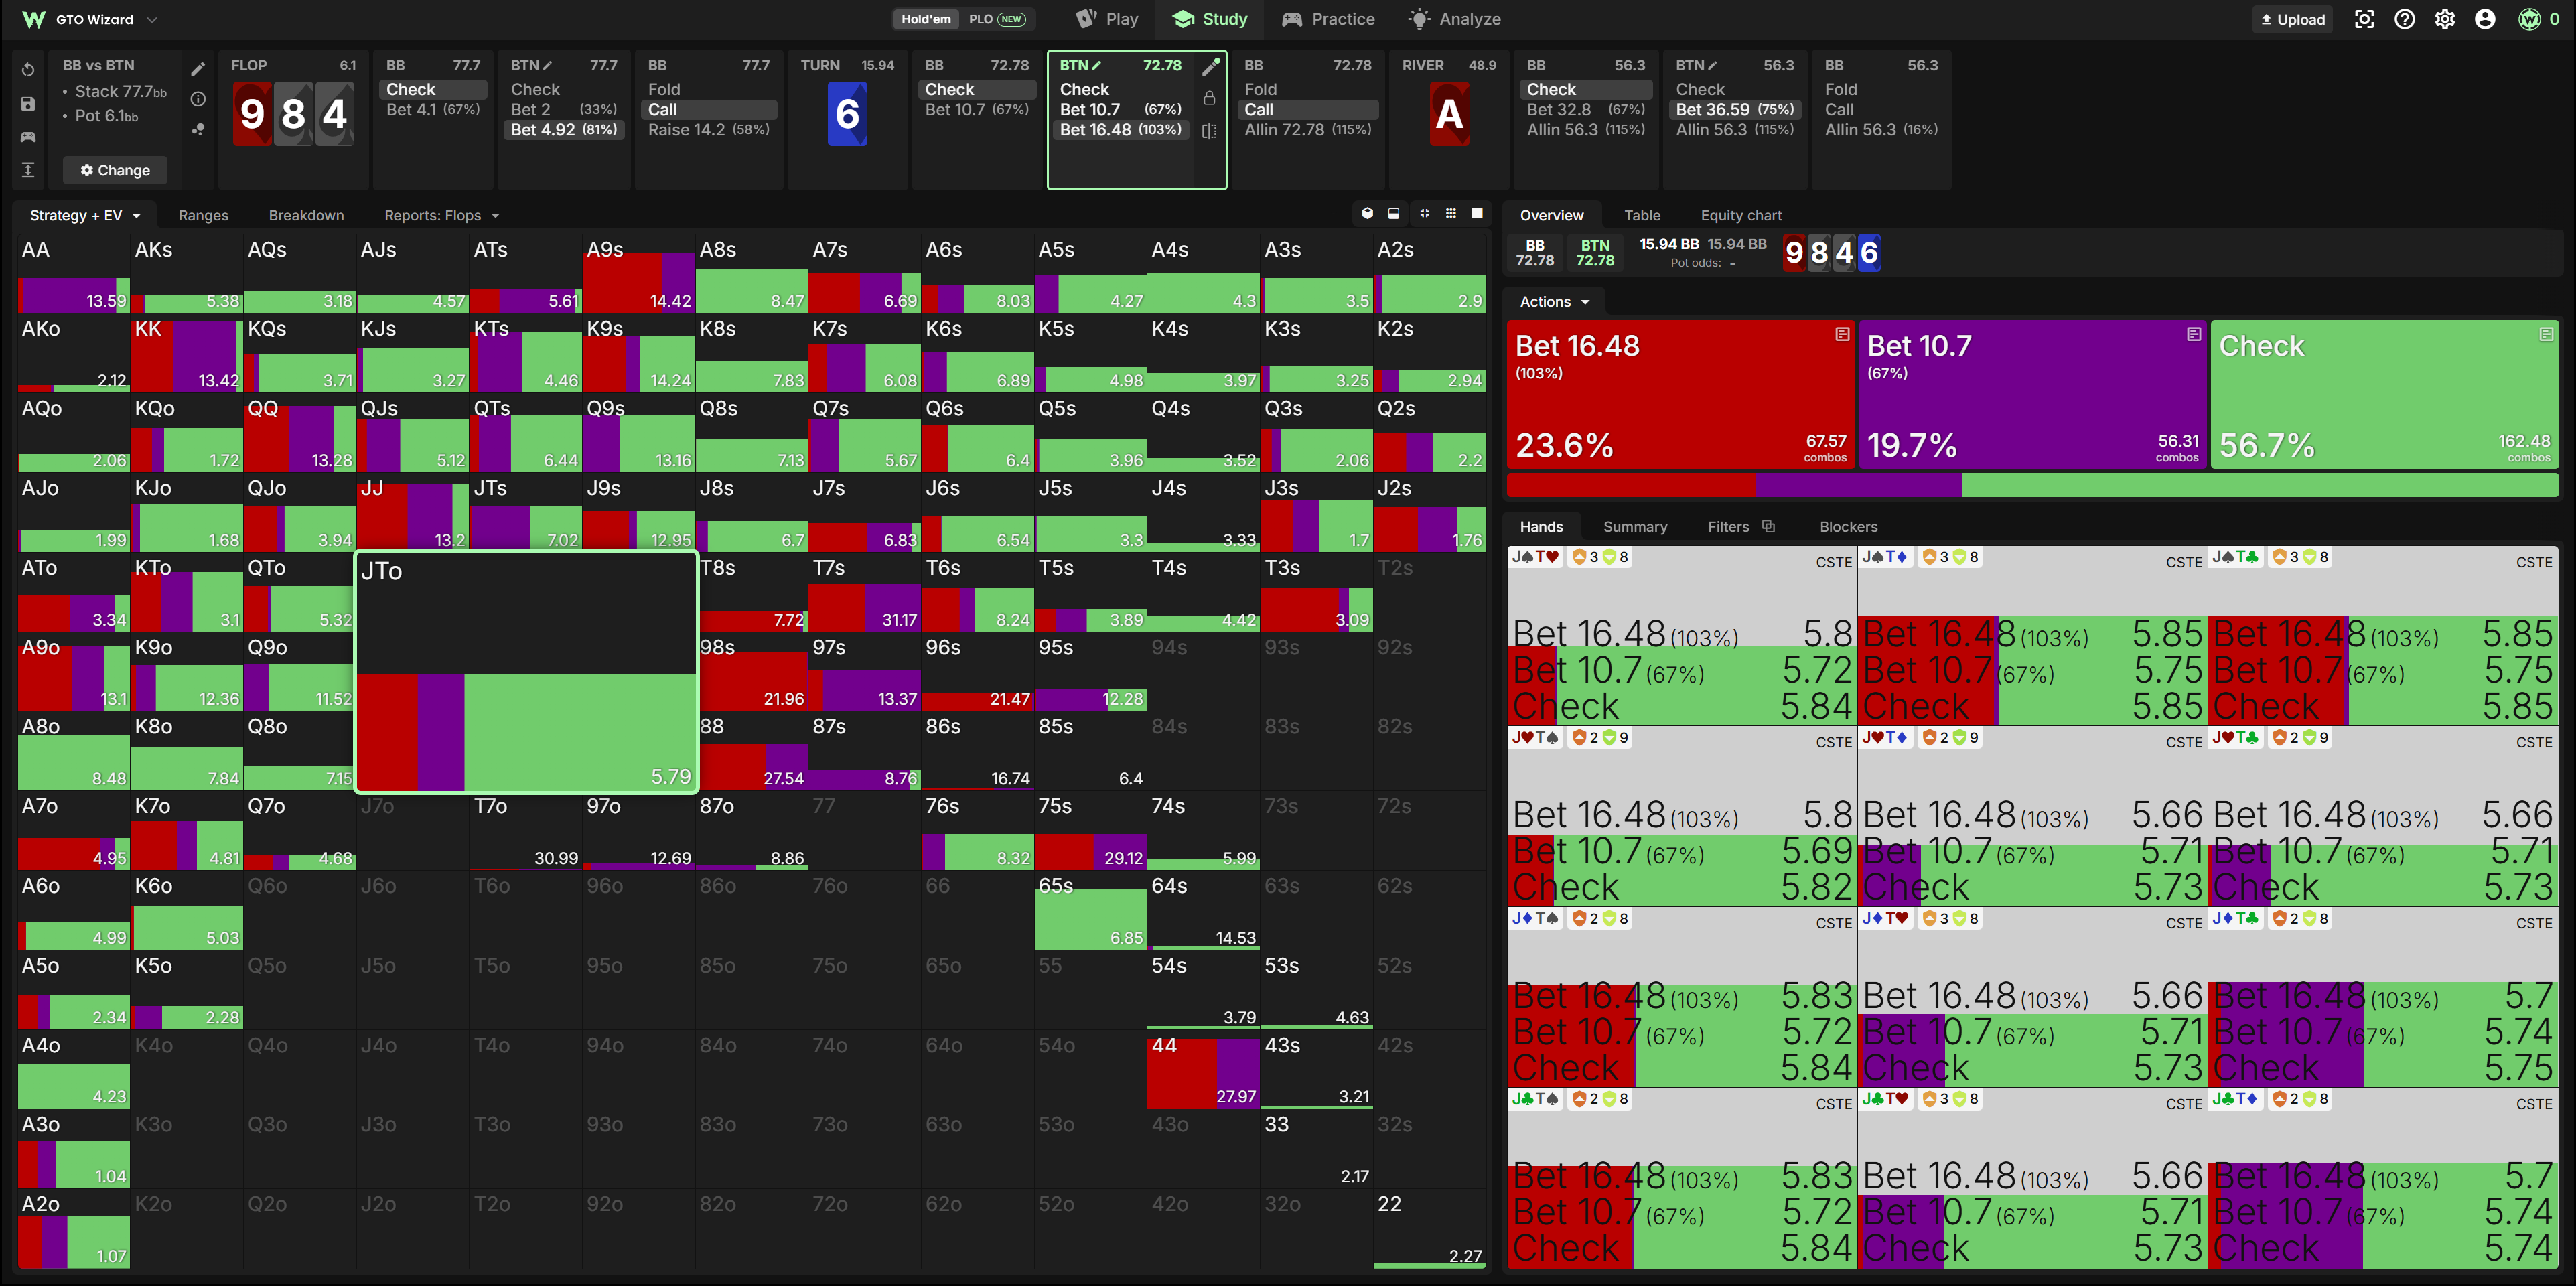This screenshot has height=1286, width=2576.
Task: Click the cube view icon above matrix
Action: tap(1367, 213)
